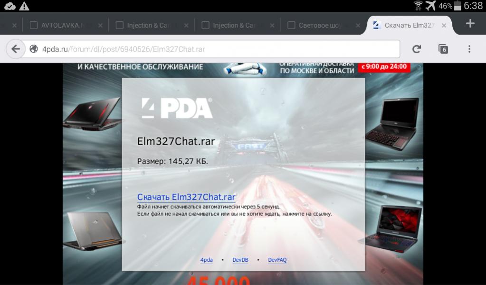
Task: Tap the airplane mode status icon
Action: coord(430,6)
